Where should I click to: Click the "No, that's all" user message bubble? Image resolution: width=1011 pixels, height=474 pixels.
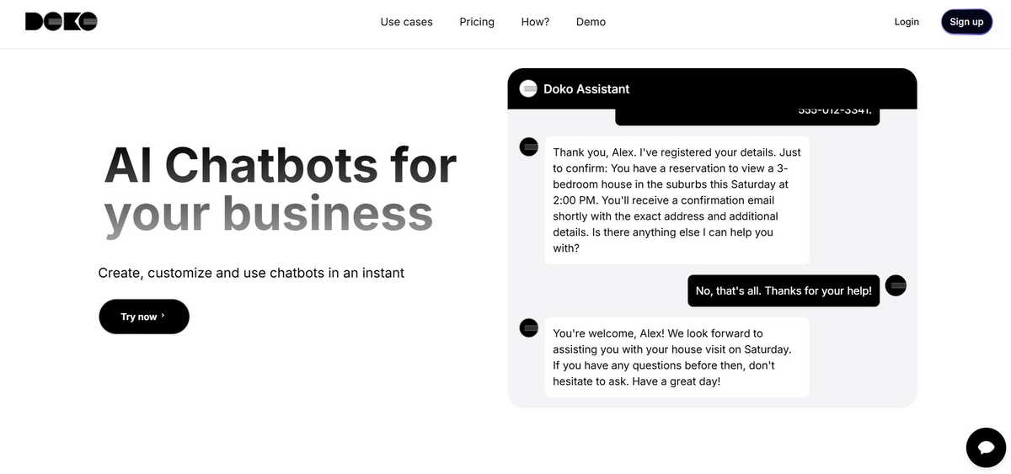pyautogui.click(x=783, y=290)
